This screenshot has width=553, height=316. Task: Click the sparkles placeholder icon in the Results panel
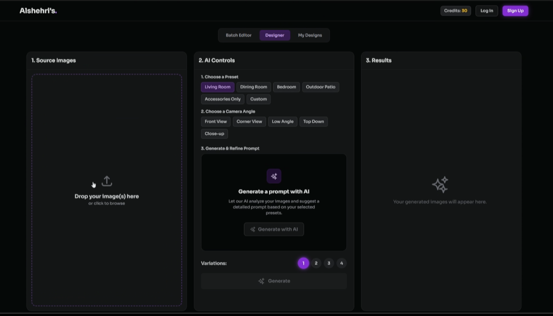440,185
